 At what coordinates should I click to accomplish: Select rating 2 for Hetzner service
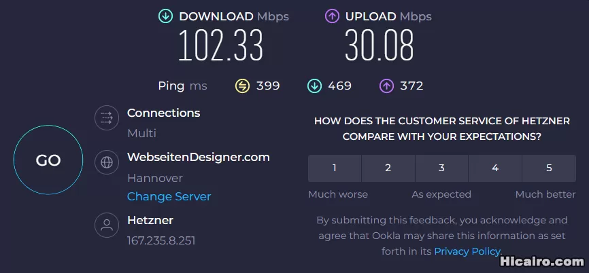pyautogui.click(x=388, y=168)
